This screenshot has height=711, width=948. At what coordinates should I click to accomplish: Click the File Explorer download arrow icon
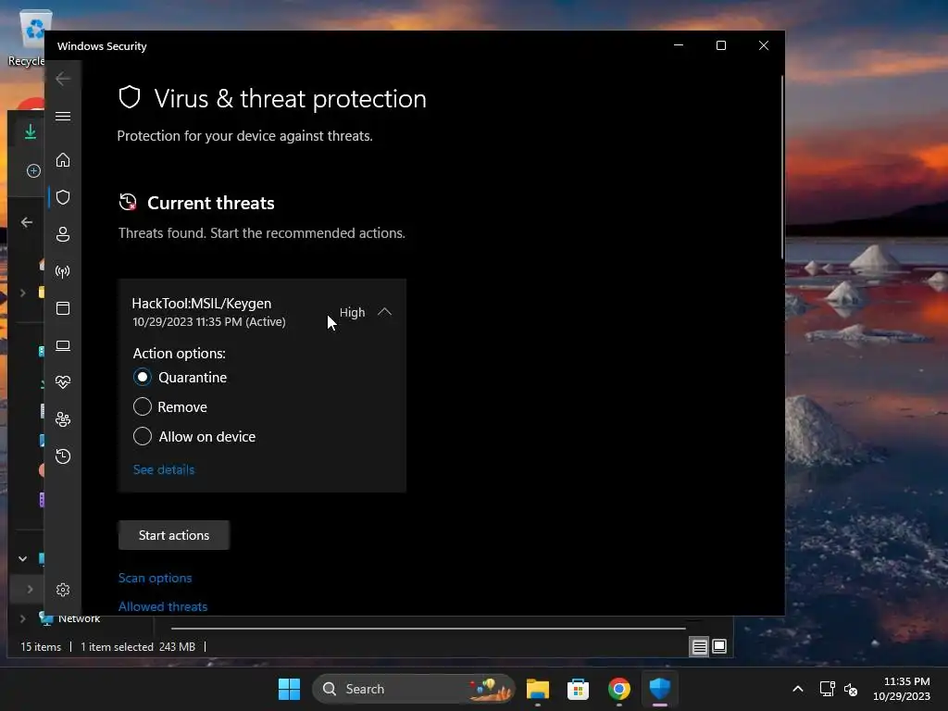coord(31,131)
